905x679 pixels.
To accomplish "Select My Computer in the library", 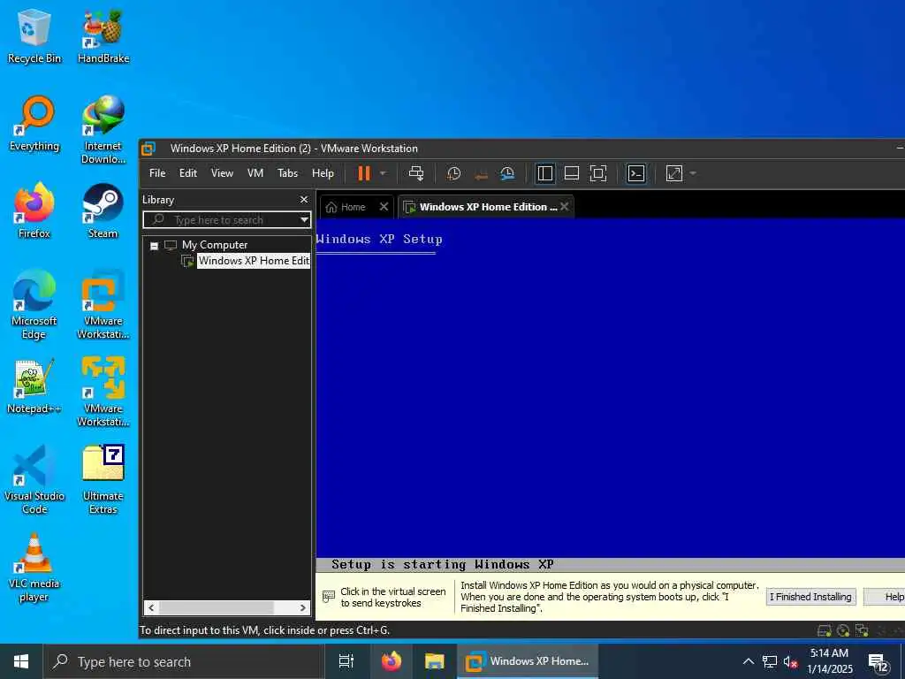I will click(215, 245).
